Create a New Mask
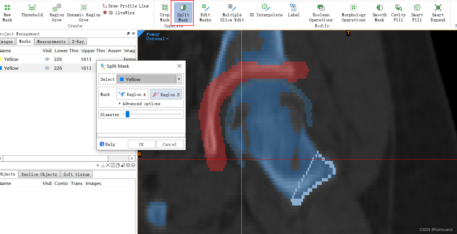The image size is (457, 234). point(7,13)
